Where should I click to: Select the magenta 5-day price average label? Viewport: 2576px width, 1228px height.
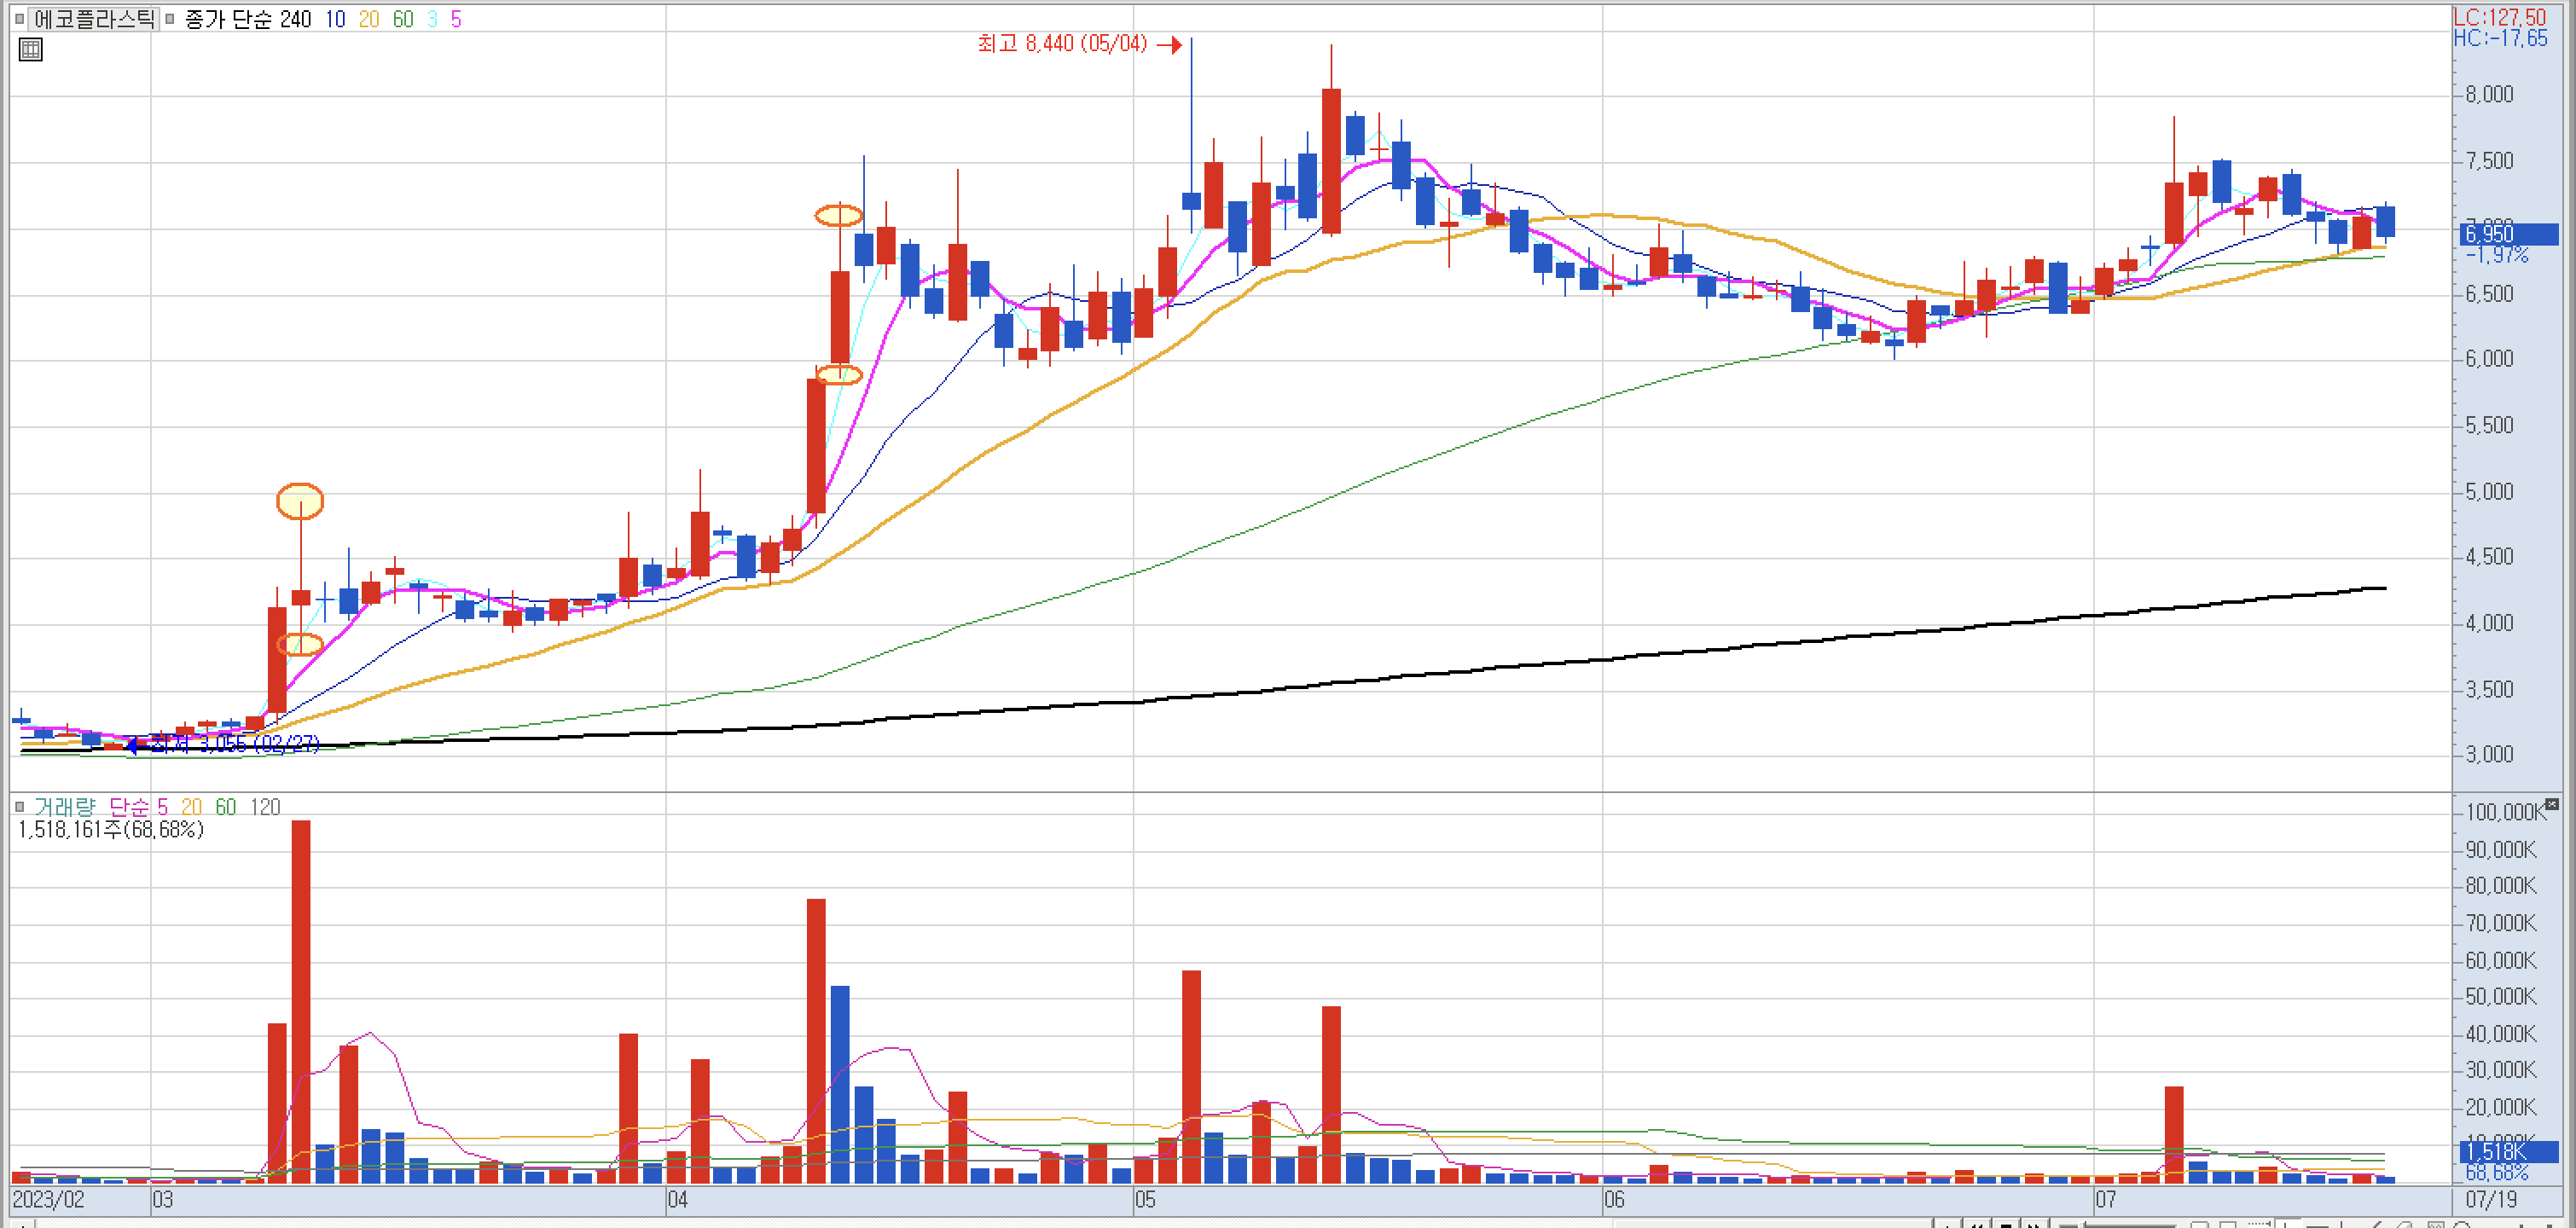(x=456, y=19)
